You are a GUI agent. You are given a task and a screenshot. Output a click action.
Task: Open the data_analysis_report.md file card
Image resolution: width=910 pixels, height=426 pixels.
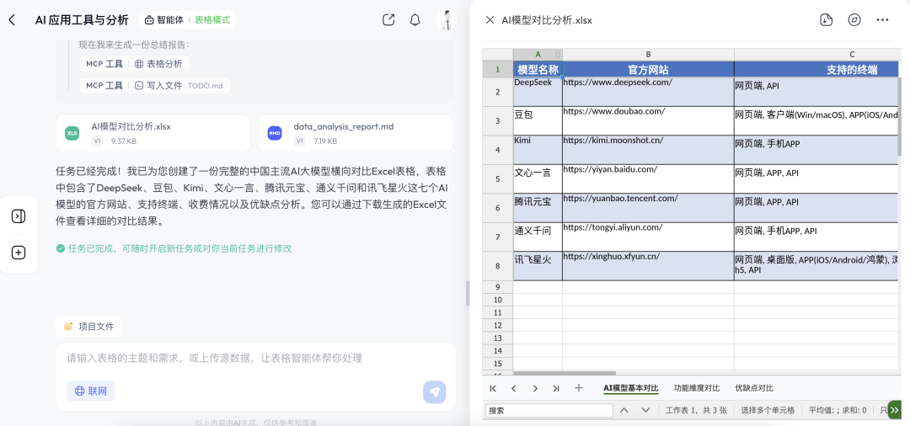[356, 133]
